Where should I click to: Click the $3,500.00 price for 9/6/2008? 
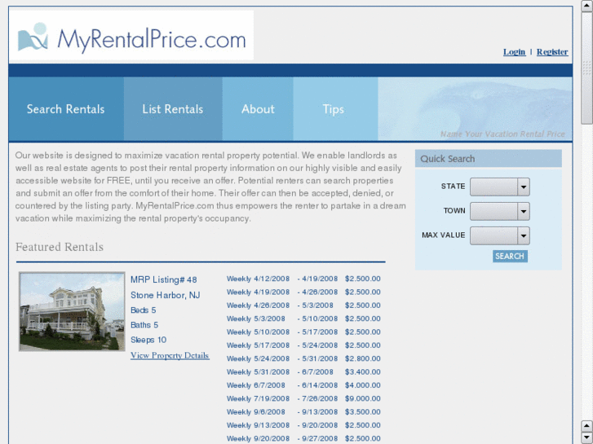(363, 412)
